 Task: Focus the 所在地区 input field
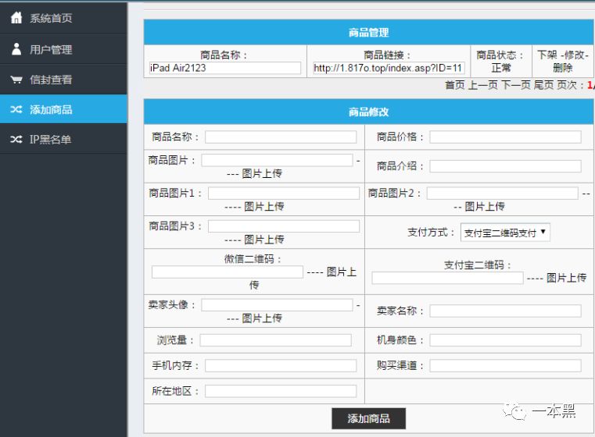pyautogui.click(x=281, y=391)
